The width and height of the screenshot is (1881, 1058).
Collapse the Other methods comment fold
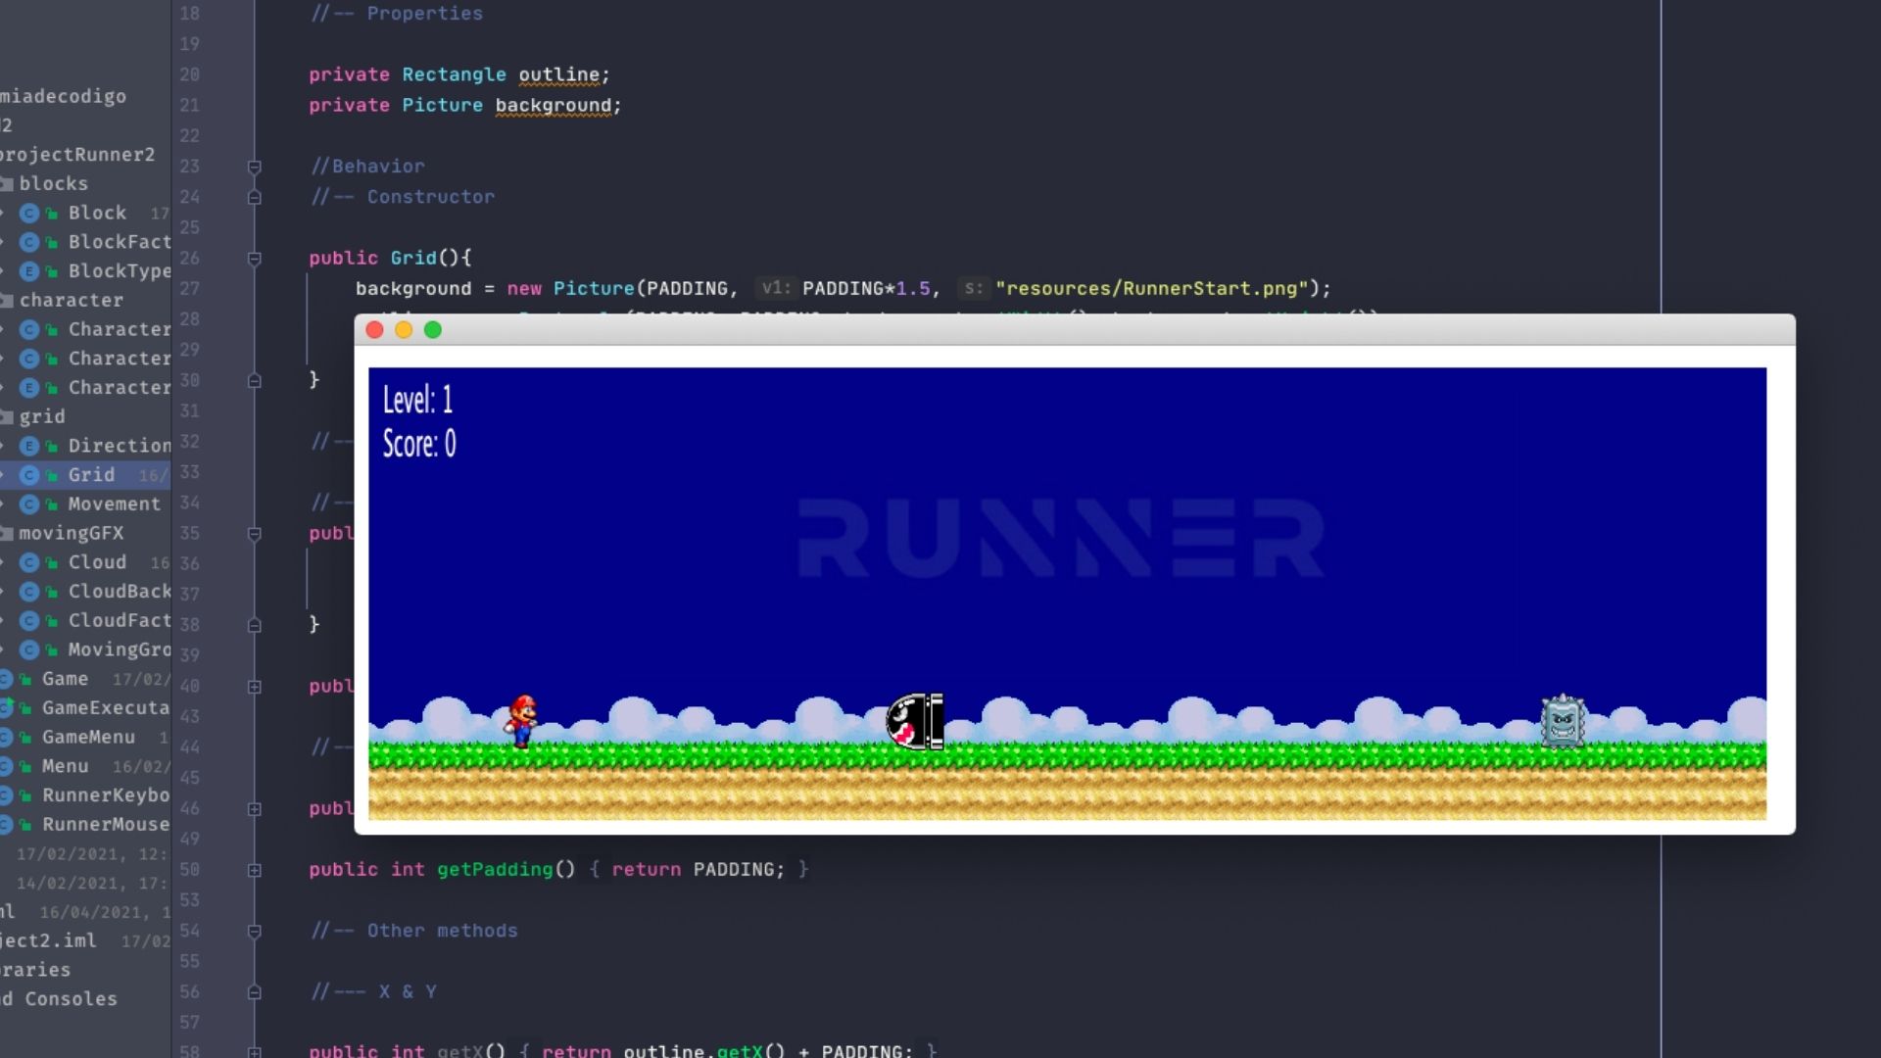coord(254,932)
